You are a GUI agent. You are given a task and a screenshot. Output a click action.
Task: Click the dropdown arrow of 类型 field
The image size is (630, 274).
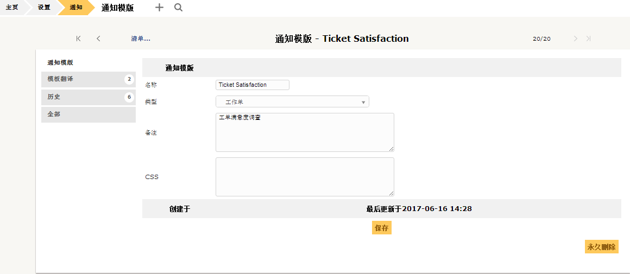tap(363, 103)
